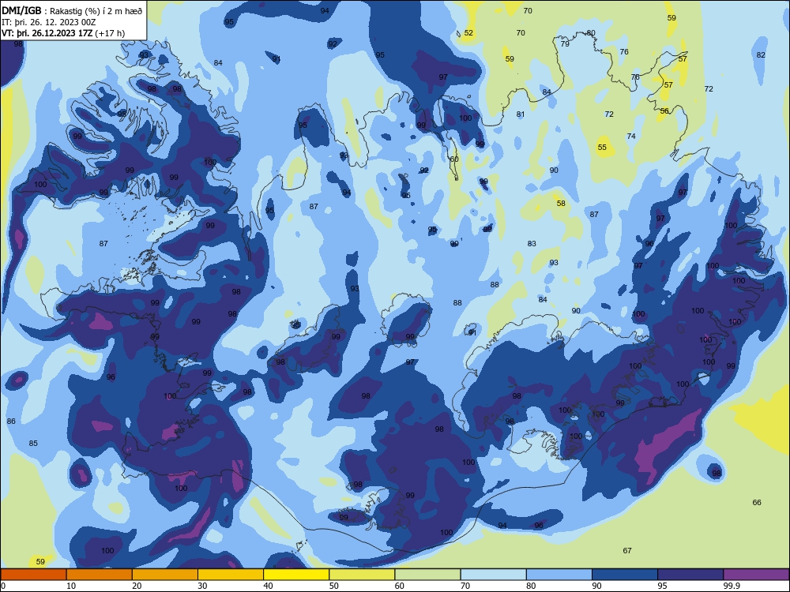Click the humidity value "52" on the map
The image size is (790, 592).
468,32
